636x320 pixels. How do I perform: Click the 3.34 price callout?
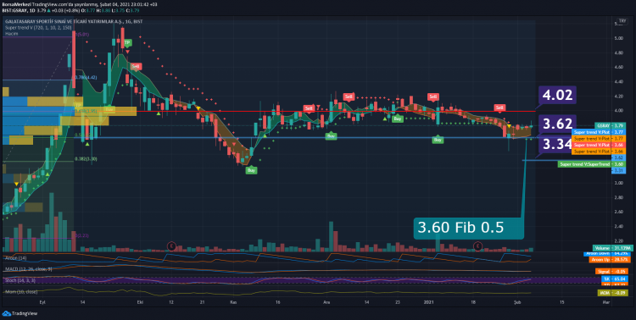(555, 144)
